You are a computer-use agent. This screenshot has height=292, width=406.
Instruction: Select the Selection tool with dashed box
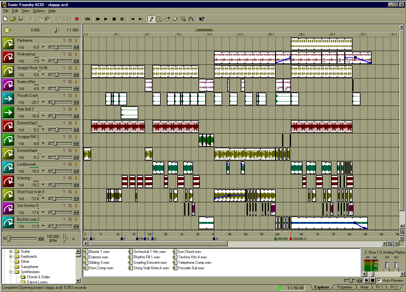click(159, 19)
